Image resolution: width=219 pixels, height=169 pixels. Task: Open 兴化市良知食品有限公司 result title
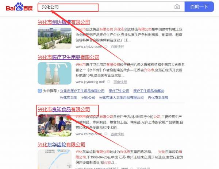tap(64, 109)
